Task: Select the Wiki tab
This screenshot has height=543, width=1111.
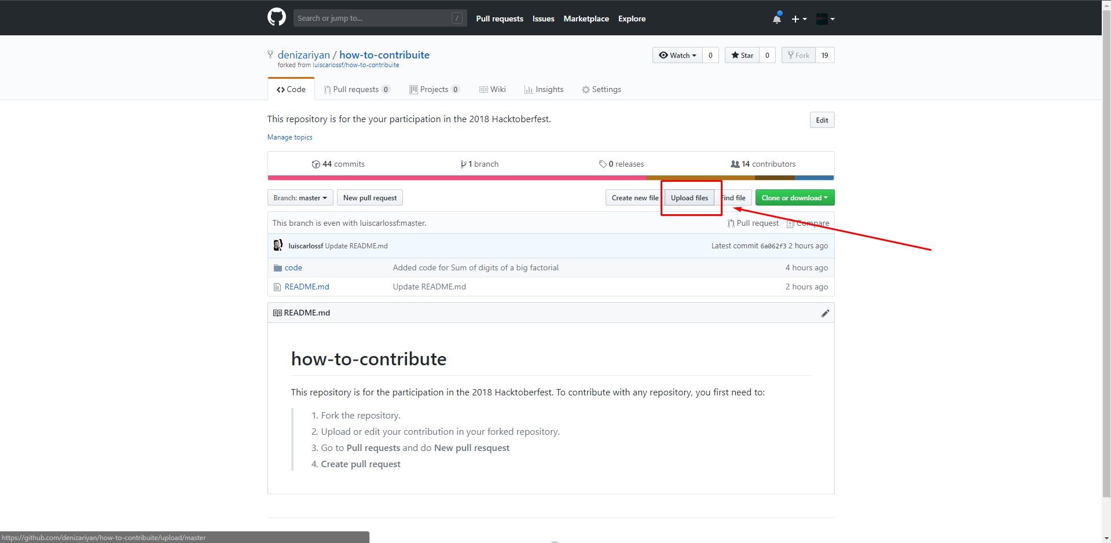Action: [493, 89]
